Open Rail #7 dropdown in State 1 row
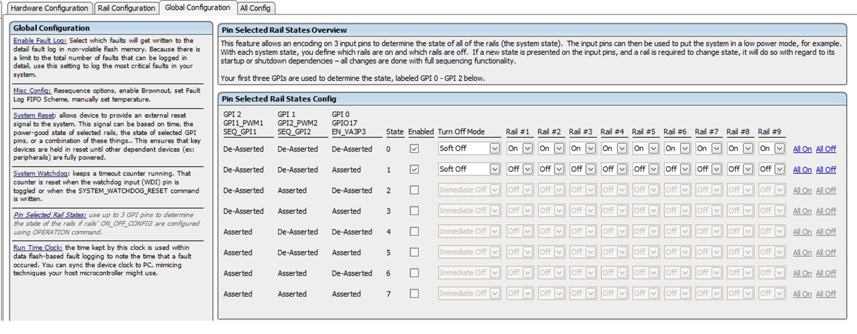The height and width of the screenshot is (334, 857). [x=708, y=169]
